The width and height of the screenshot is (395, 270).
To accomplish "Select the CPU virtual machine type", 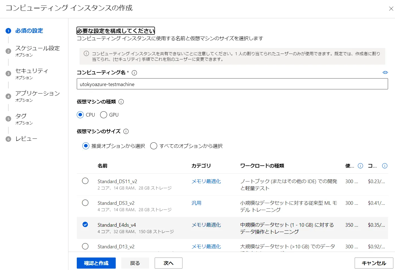I will point(80,115).
